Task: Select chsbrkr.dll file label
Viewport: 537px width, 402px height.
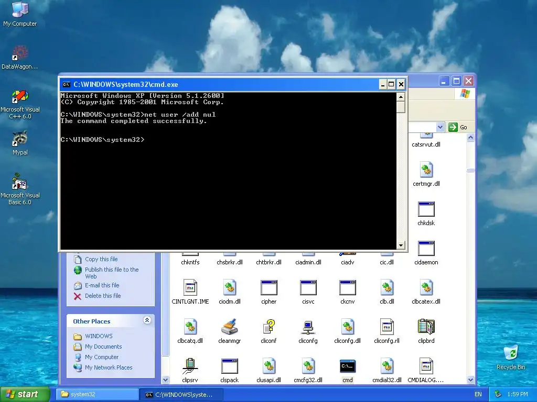Action: [230, 262]
